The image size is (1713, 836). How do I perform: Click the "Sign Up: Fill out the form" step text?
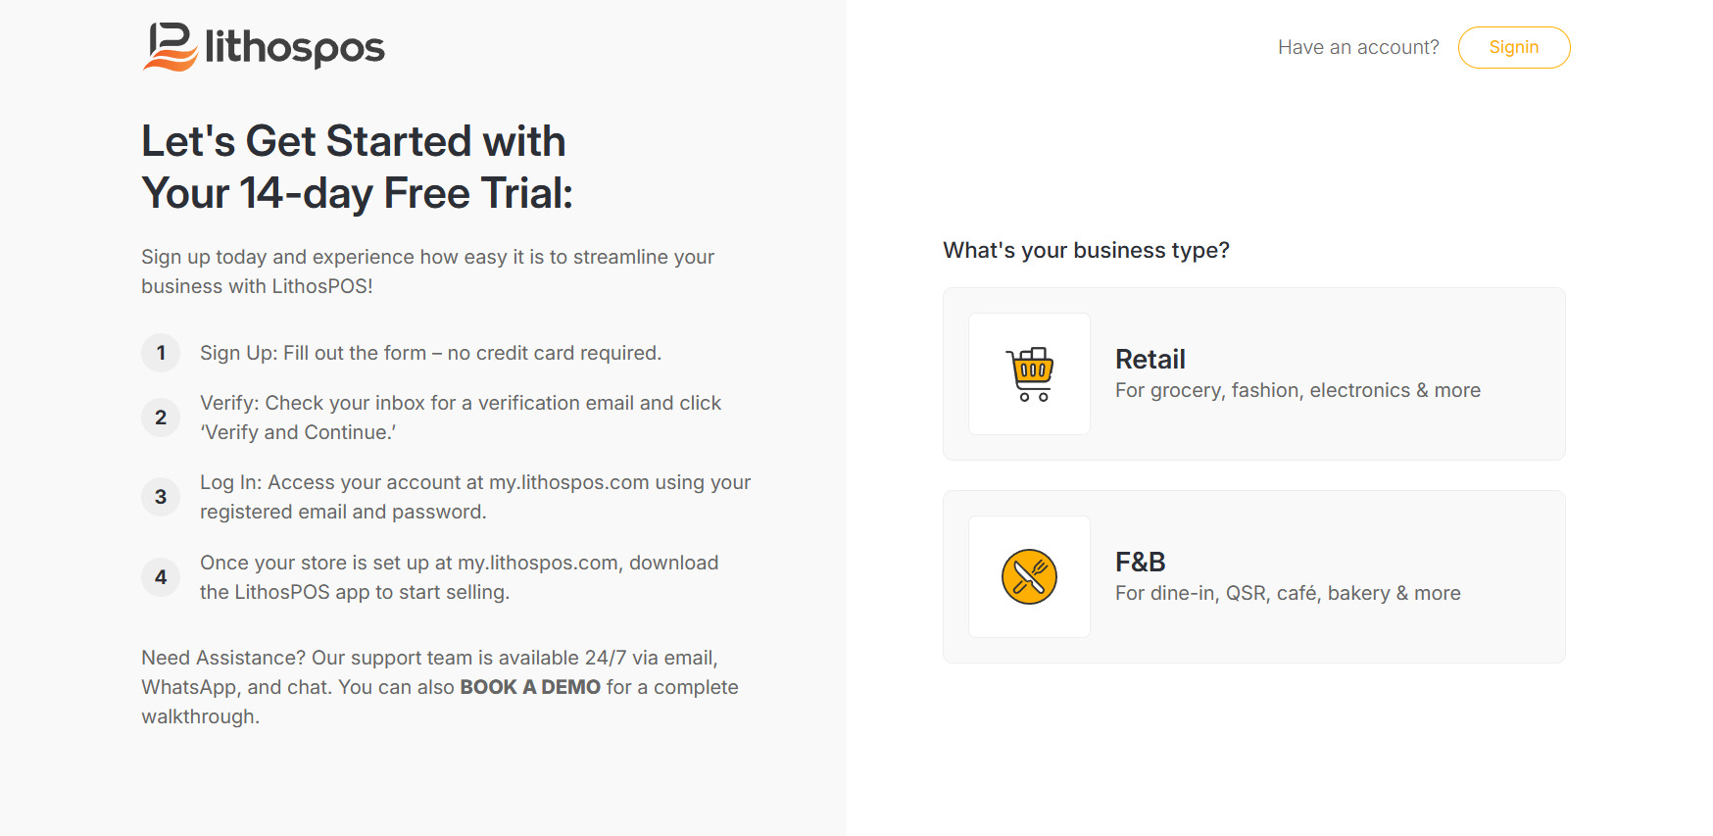430,353
